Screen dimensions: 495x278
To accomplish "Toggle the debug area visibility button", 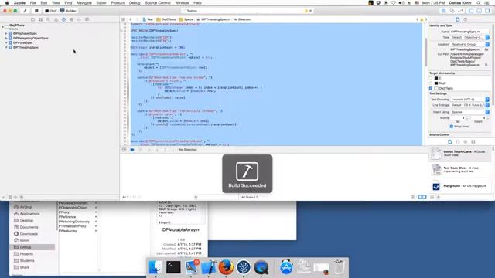I will [x=480, y=11].
